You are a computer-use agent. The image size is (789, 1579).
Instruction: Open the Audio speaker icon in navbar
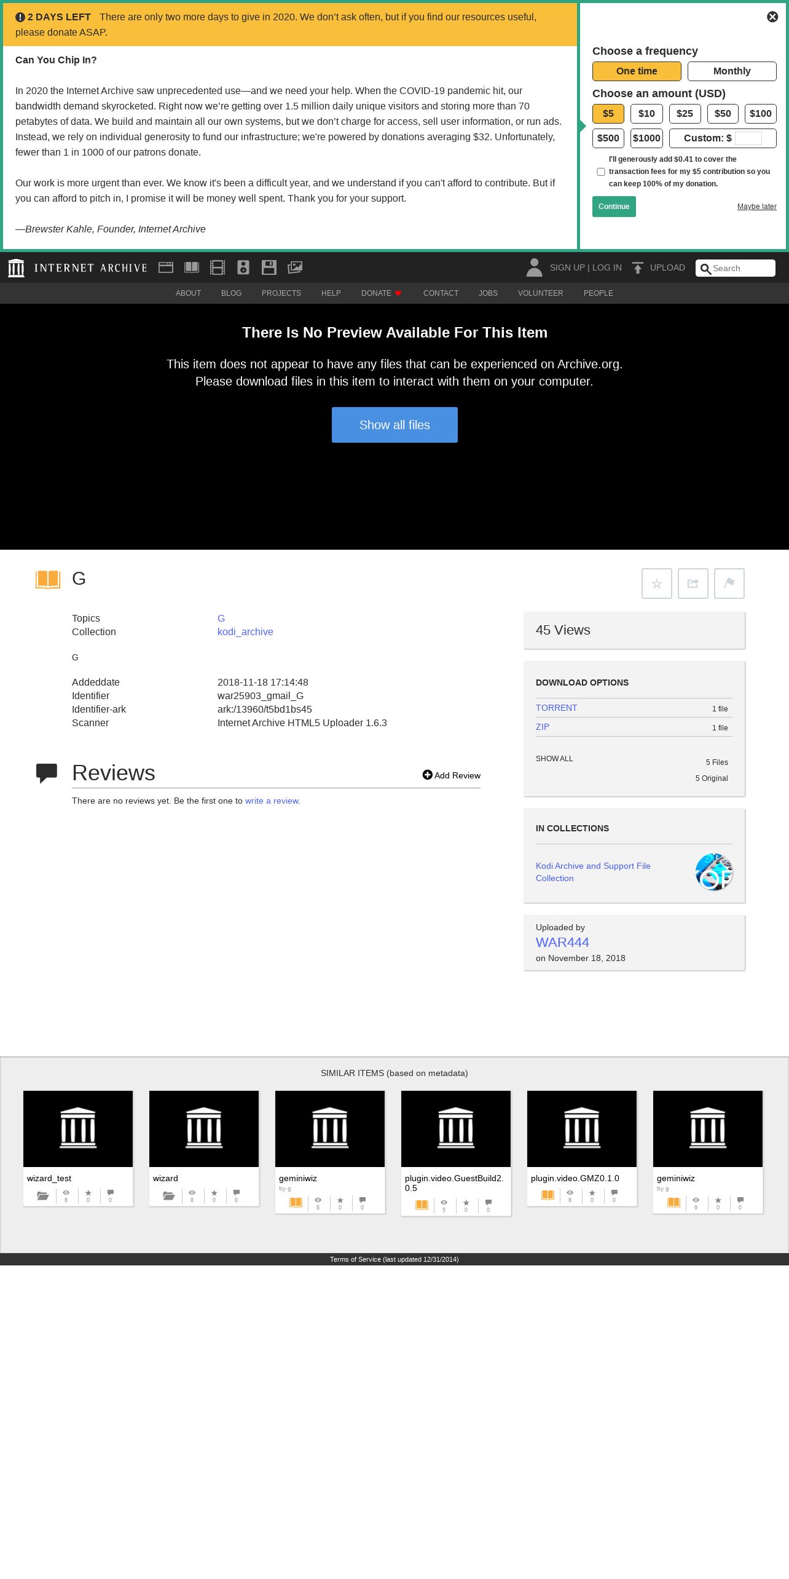coord(243,267)
